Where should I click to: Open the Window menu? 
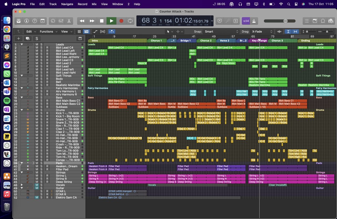[118, 4]
